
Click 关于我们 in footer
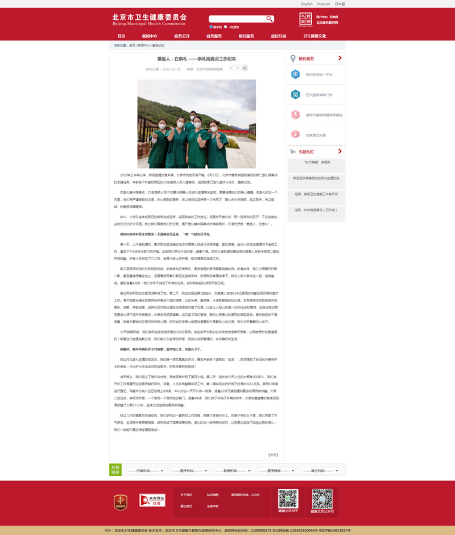(186, 495)
